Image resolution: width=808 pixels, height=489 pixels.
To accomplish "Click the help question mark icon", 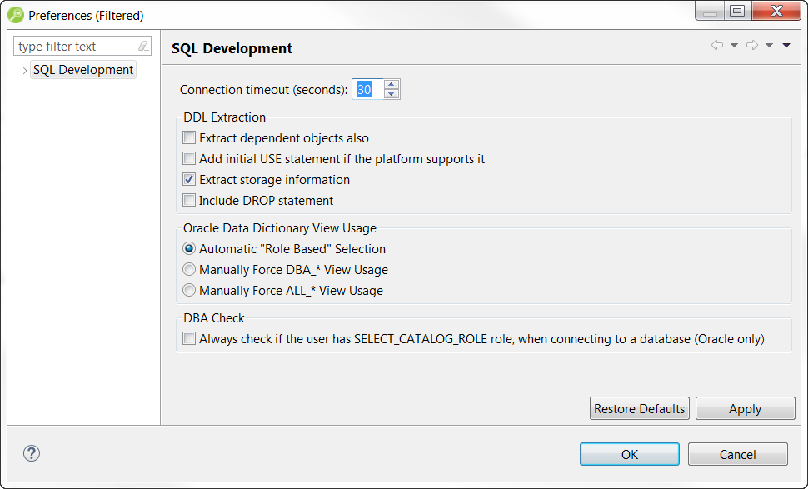I will 32,453.
